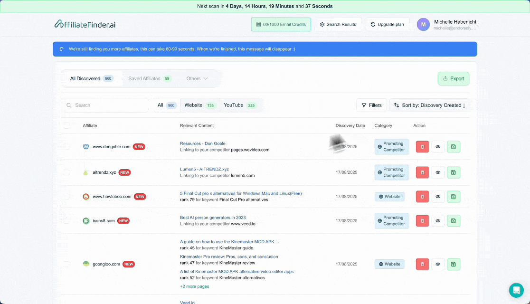Image resolution: width=530 pixels, height=304 pixels.
Task: Click the NEW badge beside aitrendz.xyz
Action: click(125, 172)
